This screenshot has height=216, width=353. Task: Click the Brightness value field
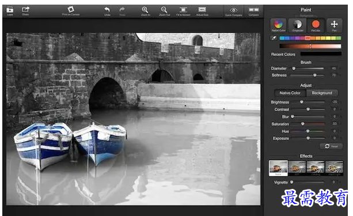335,102
